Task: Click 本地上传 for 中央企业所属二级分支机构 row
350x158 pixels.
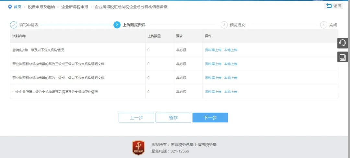Action: click(231, 92)
